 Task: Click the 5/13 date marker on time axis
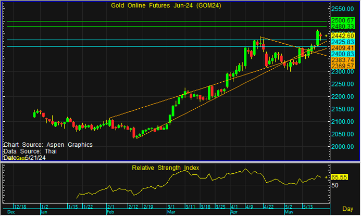tap(307, 207)
